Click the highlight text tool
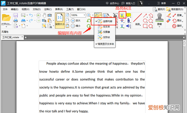The height and width of the screenshot is (113, 187). [x=122, y=15]
